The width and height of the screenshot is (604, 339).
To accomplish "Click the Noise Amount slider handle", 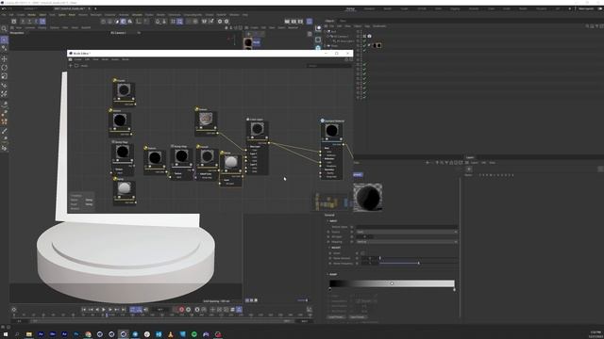I will (x=379, y=258).
